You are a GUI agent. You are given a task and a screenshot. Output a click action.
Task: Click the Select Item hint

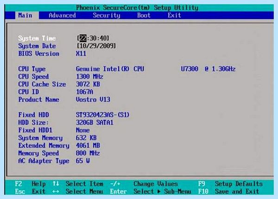85,184
